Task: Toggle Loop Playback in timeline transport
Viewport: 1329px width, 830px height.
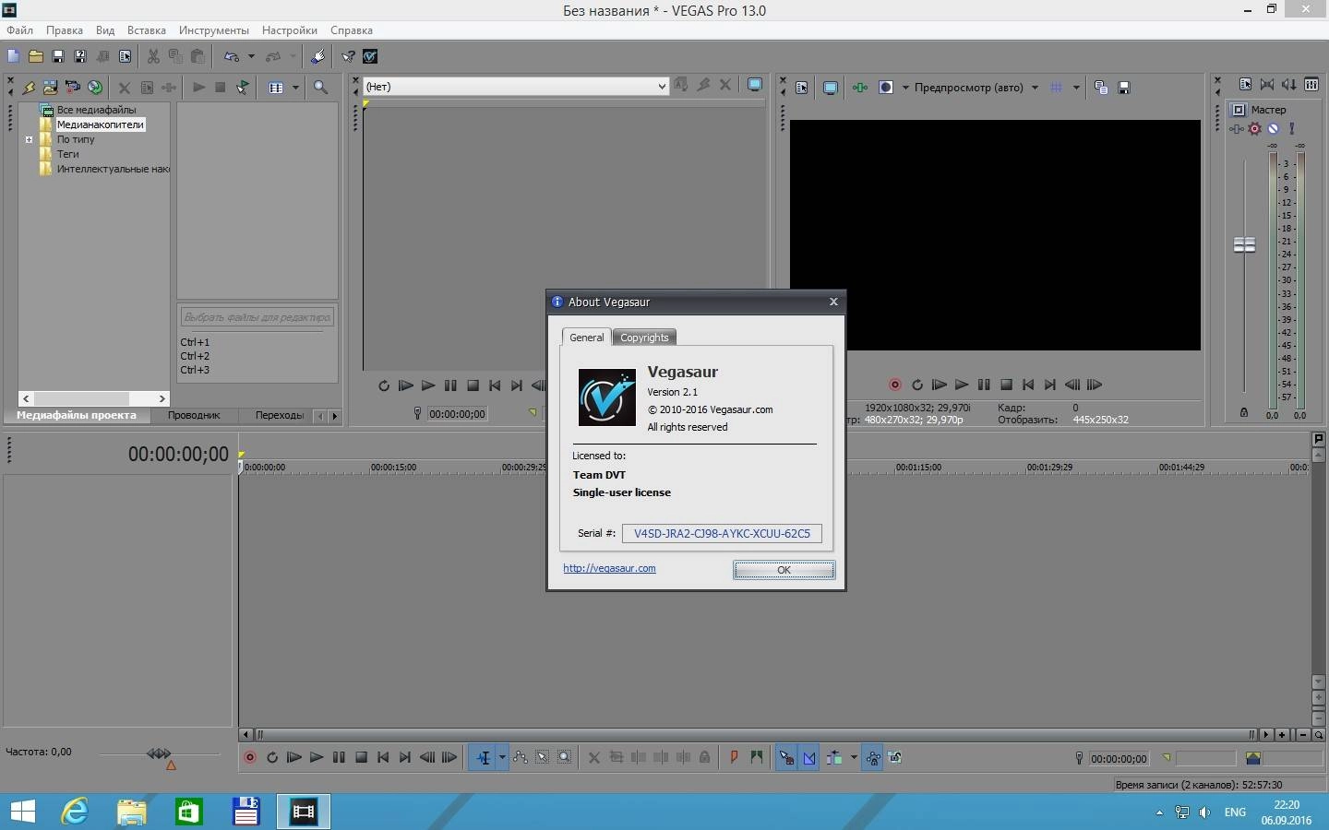Action: 272,757
